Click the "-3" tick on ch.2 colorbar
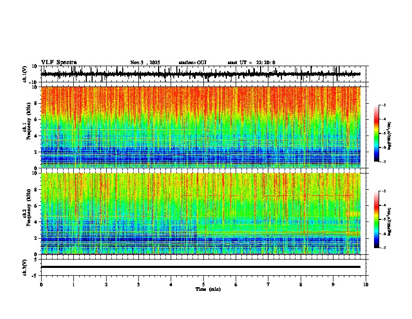This screenshot has height=319, width=412. pos(384,191)
